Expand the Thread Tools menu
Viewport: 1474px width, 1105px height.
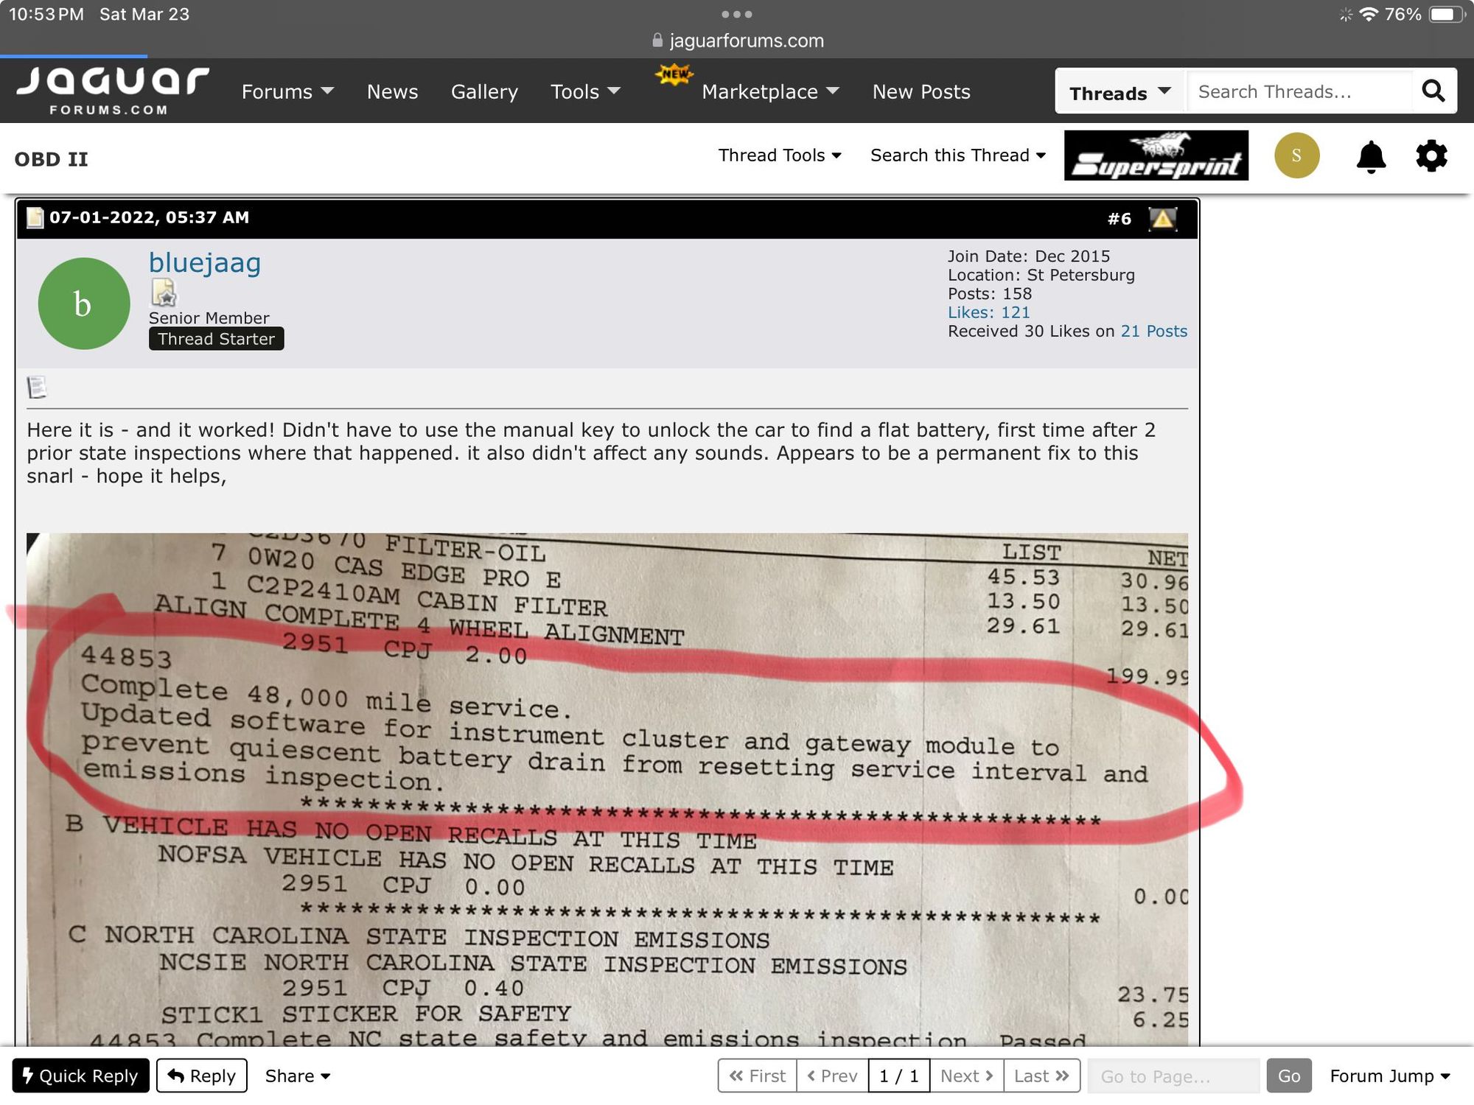point(780,155)
